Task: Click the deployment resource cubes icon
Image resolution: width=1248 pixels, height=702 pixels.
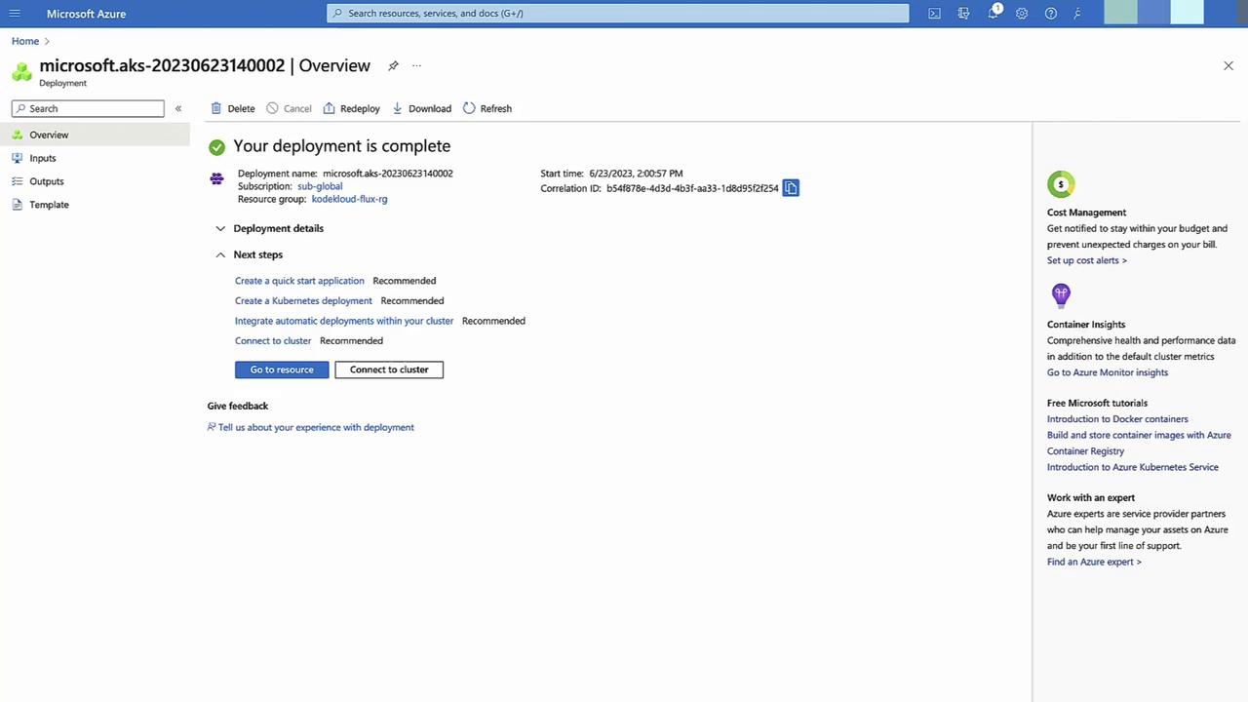Action: tap(21, 72)
